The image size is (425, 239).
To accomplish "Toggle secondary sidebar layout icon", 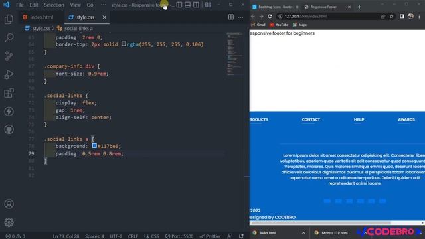I will tap(196, 5).
